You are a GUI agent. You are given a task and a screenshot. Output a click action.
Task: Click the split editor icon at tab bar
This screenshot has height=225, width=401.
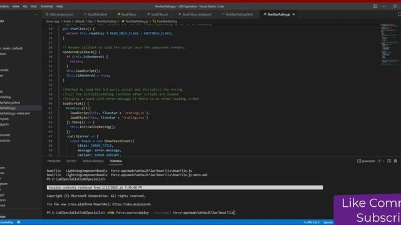[x=400, y=14]
